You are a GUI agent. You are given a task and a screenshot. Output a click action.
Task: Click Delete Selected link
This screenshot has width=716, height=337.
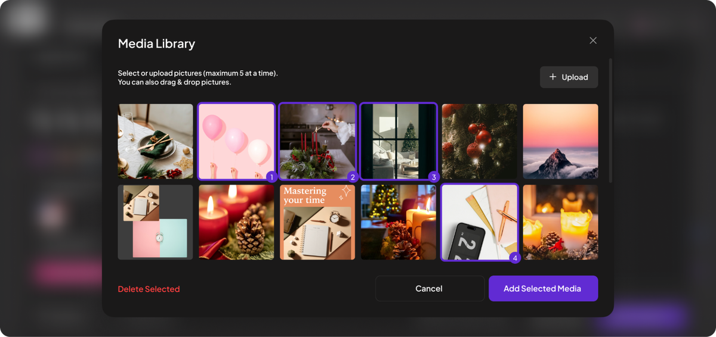149,289
